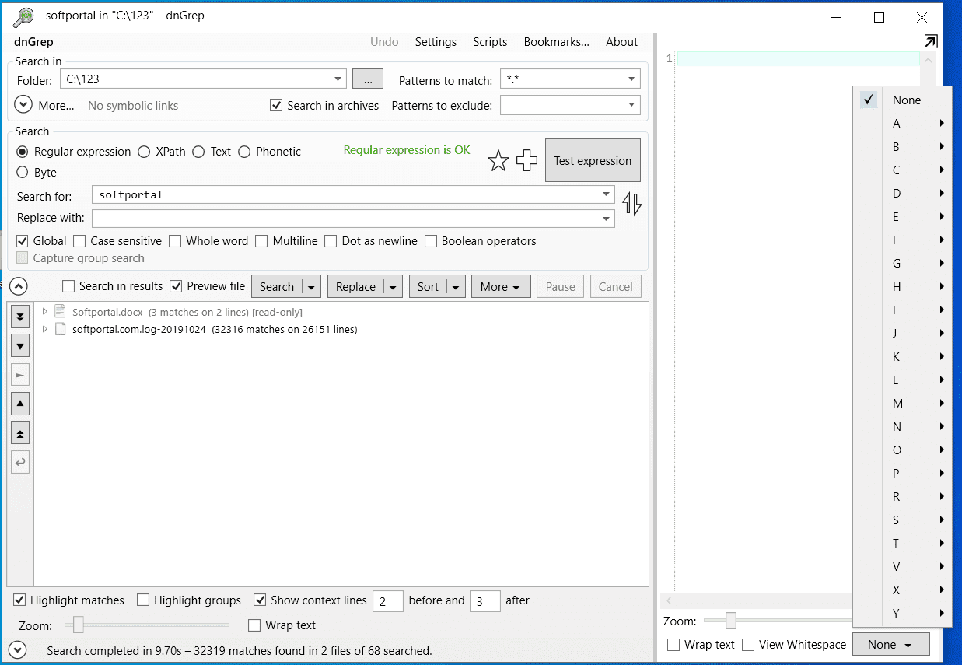Screen dimensions: 962x665
Task: Open Patterns to exclude dropdown
Action: [631, 104]
